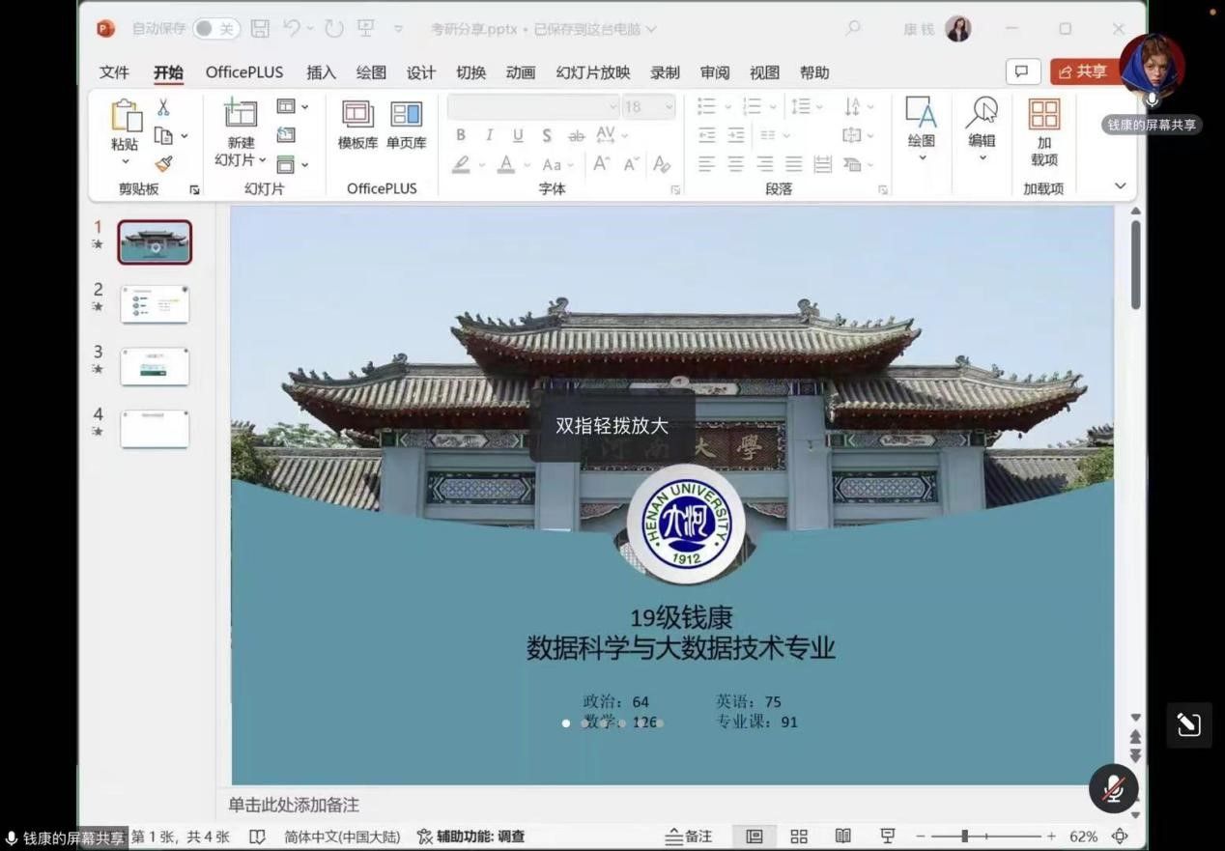Select slide 2 thumbnail
The width and height of the screenshot is (1225, 851).
pyautogui.click(x=155, y=304)
